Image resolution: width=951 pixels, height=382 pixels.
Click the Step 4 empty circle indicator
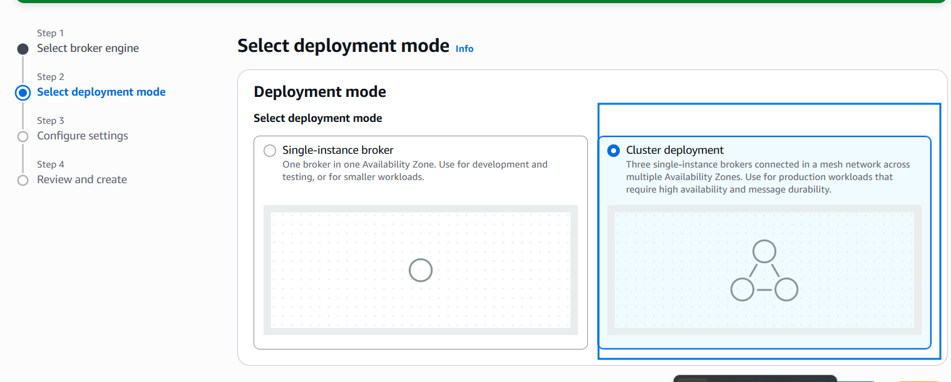coord(23,180)
